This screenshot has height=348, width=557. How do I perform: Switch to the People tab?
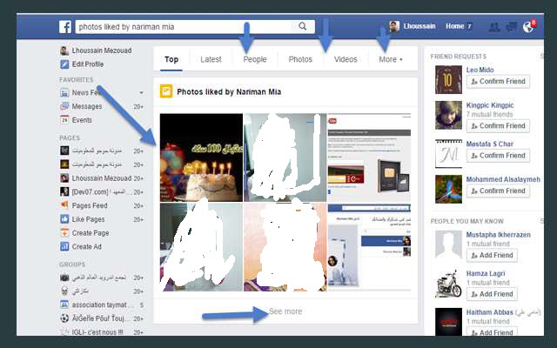(x=255, y=59)
